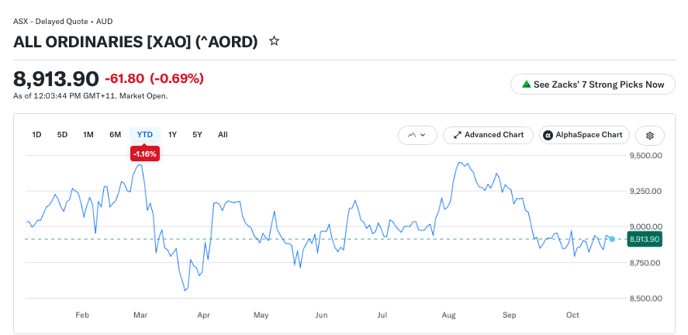688x335 pixels.
Task: Click the large 8,913.90 price value
Action: [x=56, y=79]
